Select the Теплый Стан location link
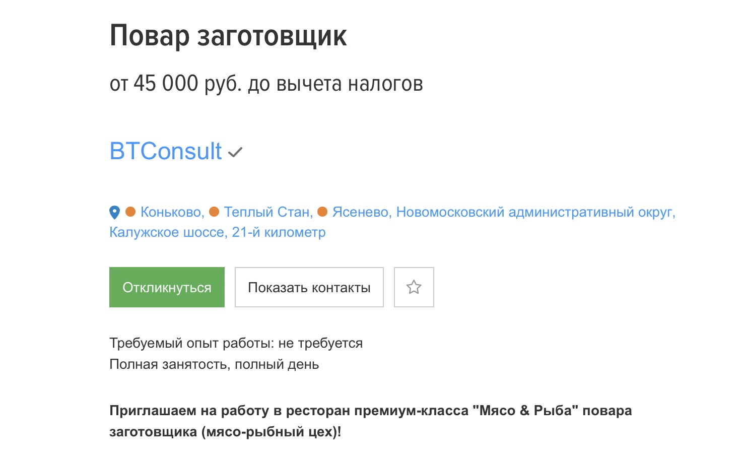Viewport: 744px width, 456px height. [268, 212]
